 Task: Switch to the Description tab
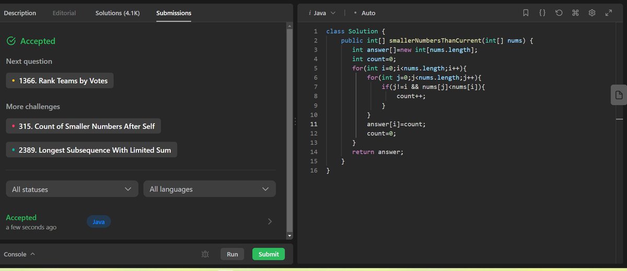tap(20, 13)
